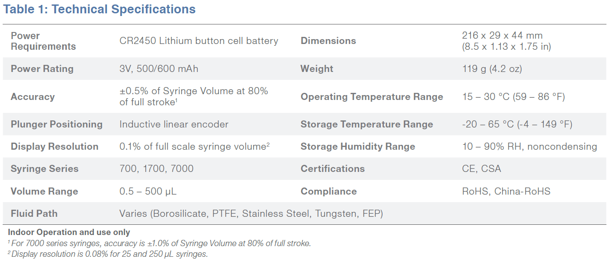Click the Storage Humidity Range value

(530, 147)
